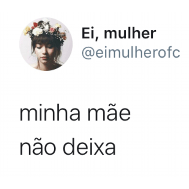Open the Ei, mulher display name
This screenshot has height=189, width=189.
(119, 34)
